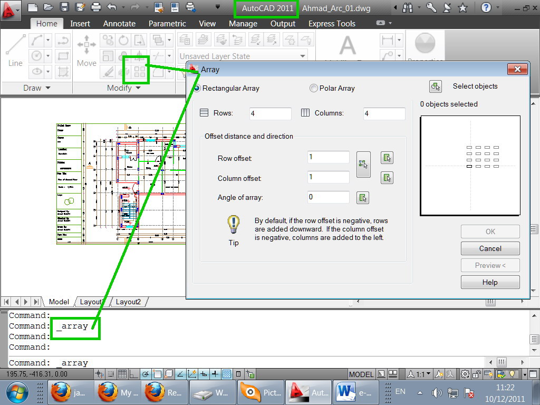Toggle Ortho Mode in status bar
Screen dimensions: 540x405
133,374
